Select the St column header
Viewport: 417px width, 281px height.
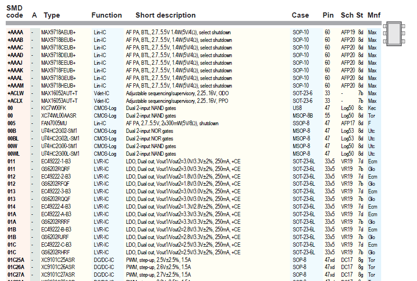pyautogui.click(x=360, y=15)
